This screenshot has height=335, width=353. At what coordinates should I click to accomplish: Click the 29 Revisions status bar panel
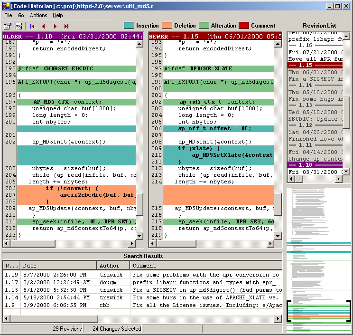[x=43, y=329]
